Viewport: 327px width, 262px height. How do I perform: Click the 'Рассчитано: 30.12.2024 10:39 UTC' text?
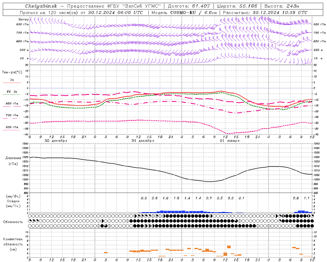pos(265,13)
